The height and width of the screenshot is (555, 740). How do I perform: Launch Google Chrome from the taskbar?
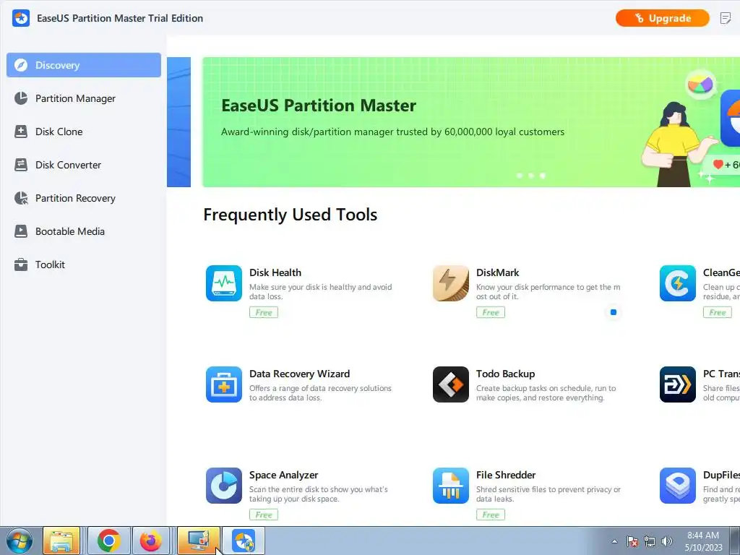pos(109,541)
